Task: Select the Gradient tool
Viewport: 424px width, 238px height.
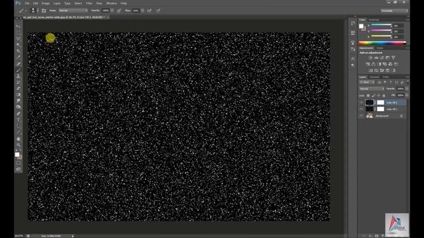Action: 19,95
